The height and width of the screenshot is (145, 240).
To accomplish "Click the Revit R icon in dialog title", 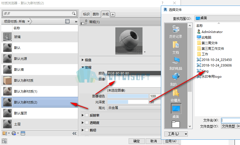I will 165,10.
